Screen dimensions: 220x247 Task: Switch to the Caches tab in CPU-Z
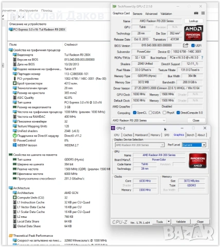point(127,135)
